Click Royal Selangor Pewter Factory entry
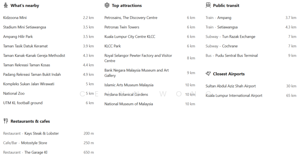This screenshot has height=157, width=300. click(138, 58)
